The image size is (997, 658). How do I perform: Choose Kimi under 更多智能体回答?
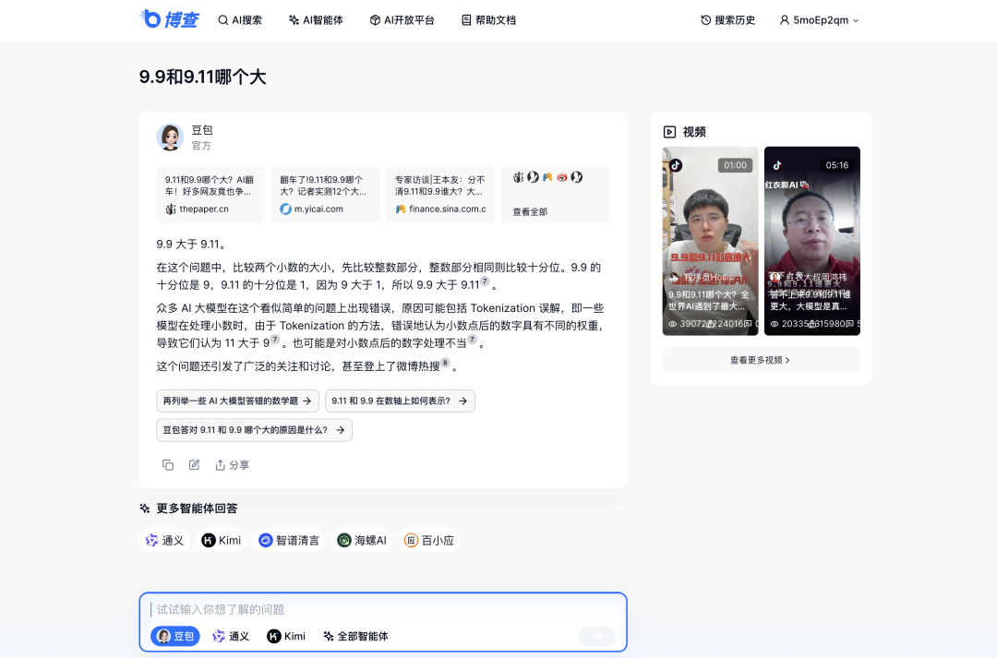(x=222, y=541)
